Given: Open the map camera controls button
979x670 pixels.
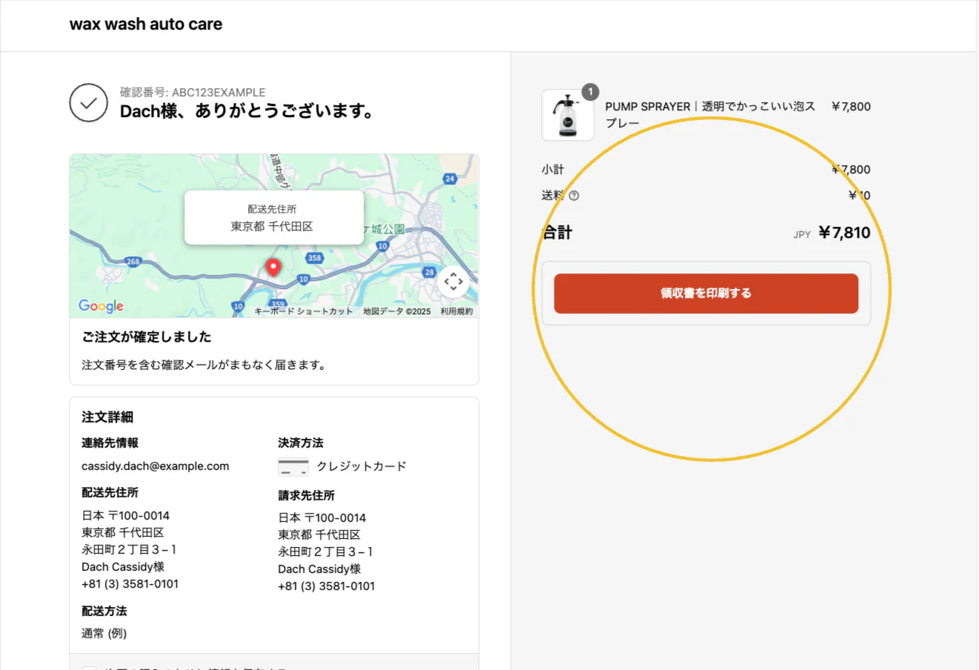Looking at the screenshot, I should click(453, 282).
